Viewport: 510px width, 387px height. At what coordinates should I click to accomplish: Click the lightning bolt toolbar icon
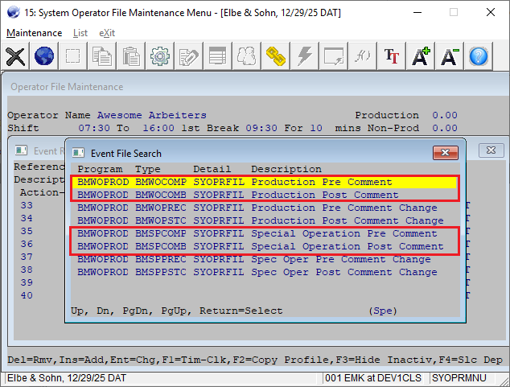point(305,56)
